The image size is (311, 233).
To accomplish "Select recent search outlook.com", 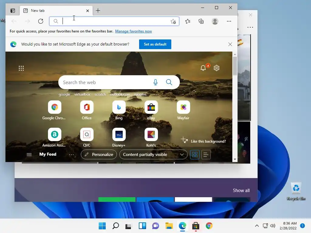I will tap(120, 95).
